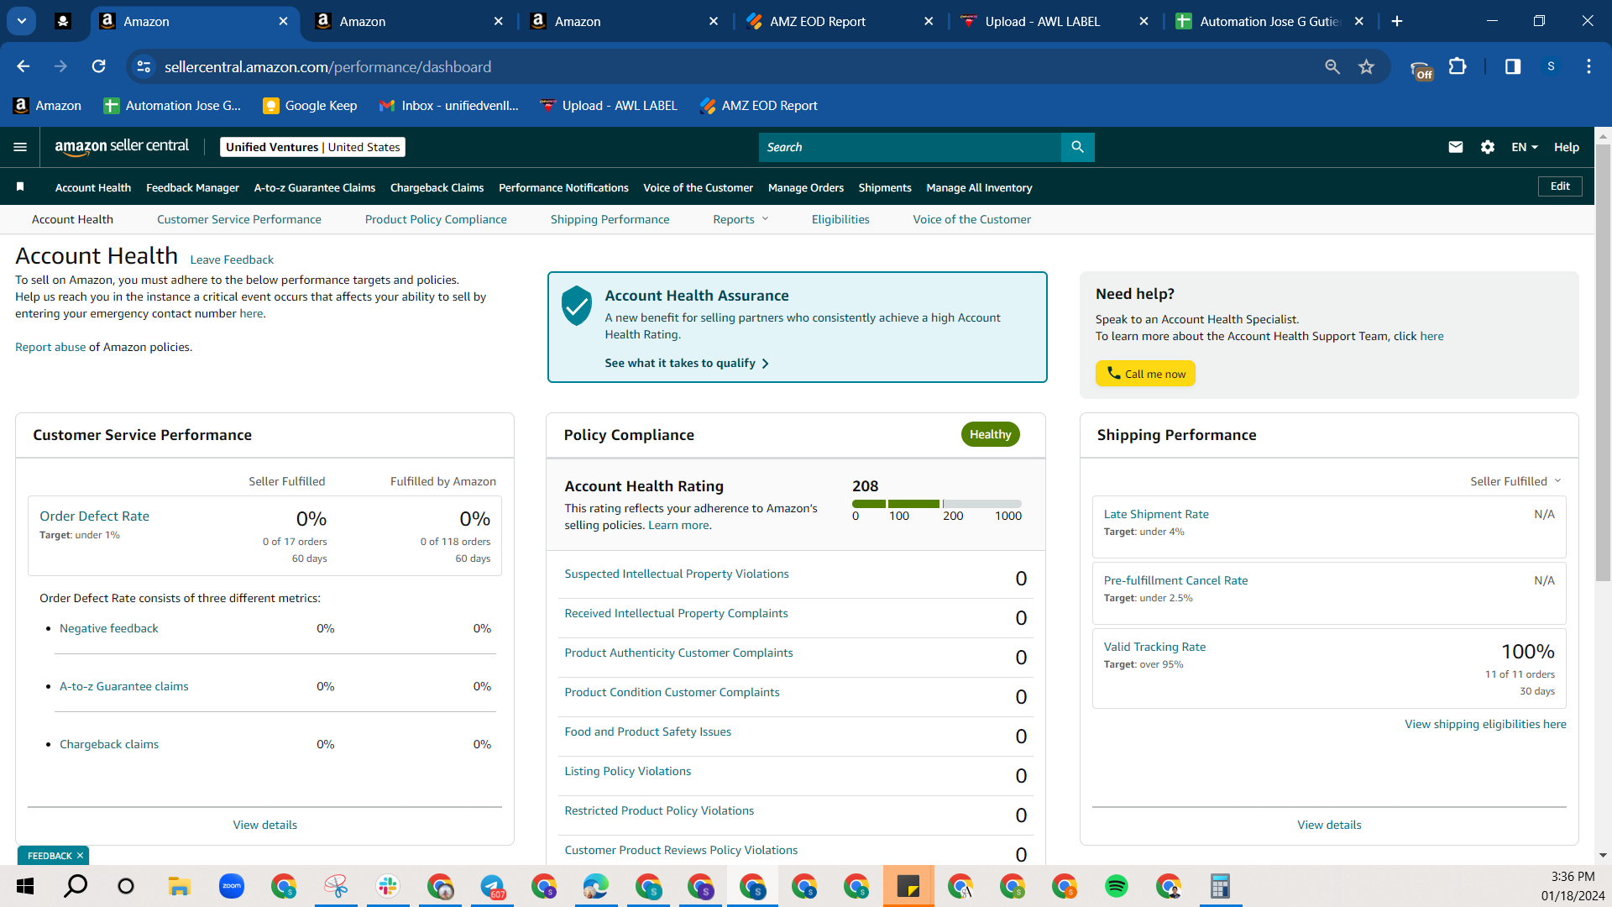Open Slack from the taskbar
1612x907 pixels.
[388, 886]
